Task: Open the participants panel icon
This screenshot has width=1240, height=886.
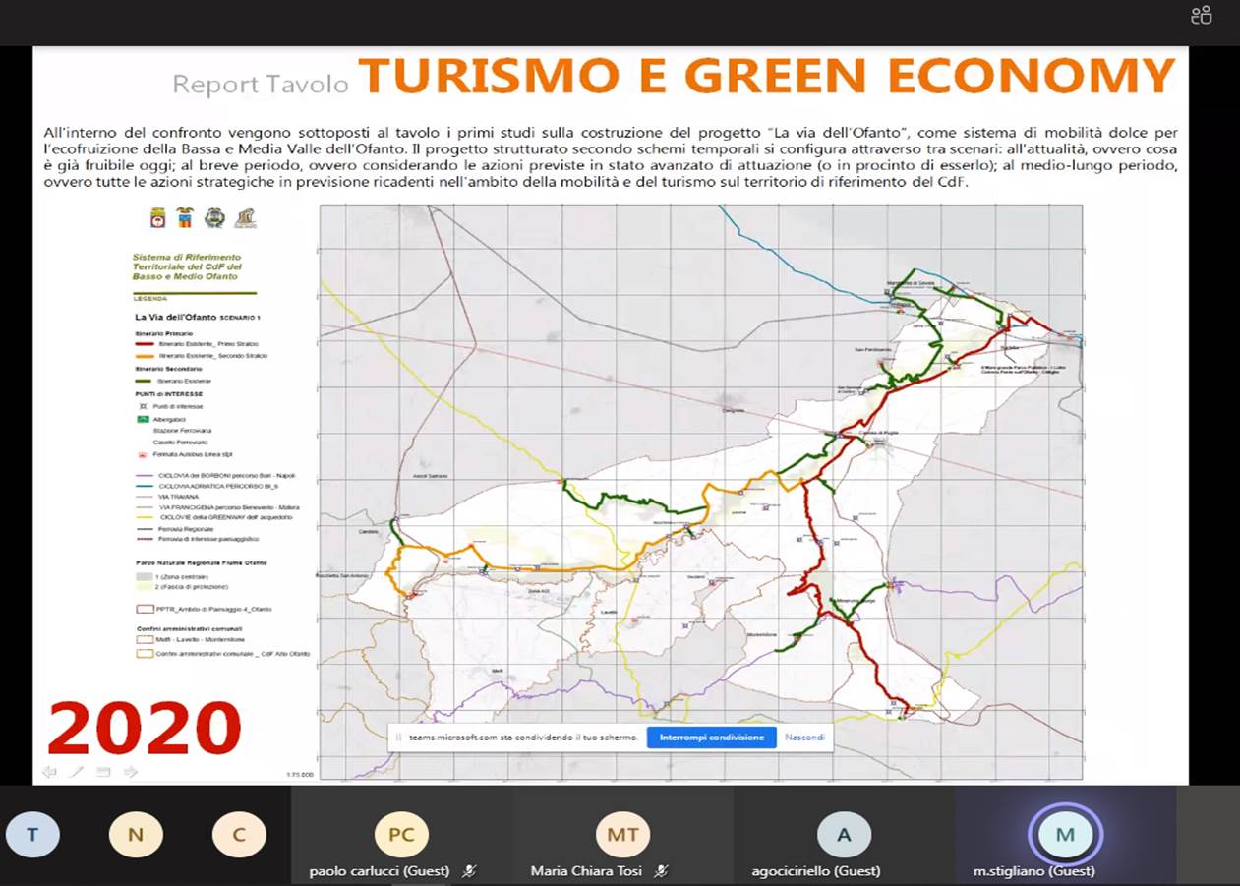Action: pyautogui.click(x=1201, y=15)
